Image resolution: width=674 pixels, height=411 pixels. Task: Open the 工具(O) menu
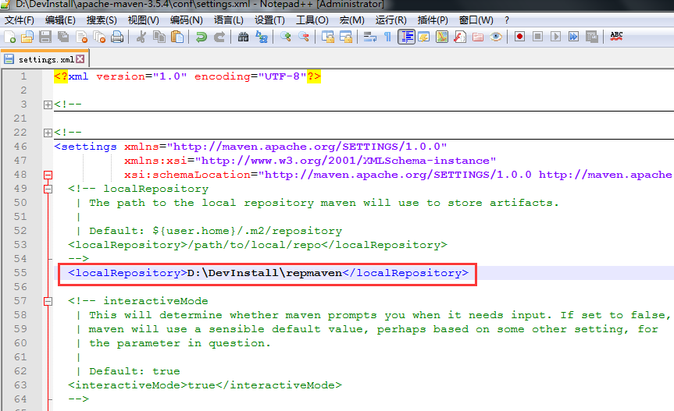coord(312,20)
